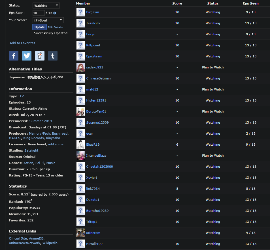Image resolution: width=270 pixels, height=250 pixels.
Task: Open Satelight studio link
Action: (31, 150)
